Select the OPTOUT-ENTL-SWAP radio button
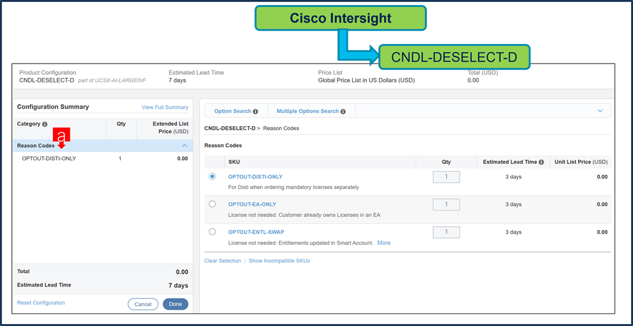This screenshot has width=633, height=326. click(212, 232)
